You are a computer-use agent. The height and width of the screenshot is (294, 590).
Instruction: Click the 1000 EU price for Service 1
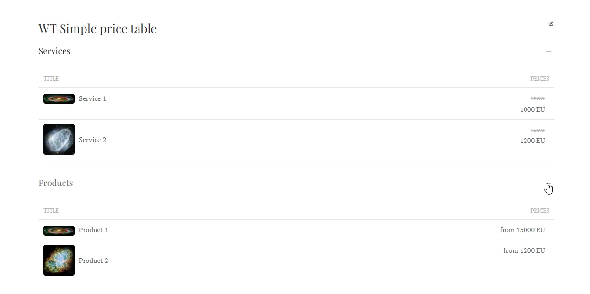(532, 109)
